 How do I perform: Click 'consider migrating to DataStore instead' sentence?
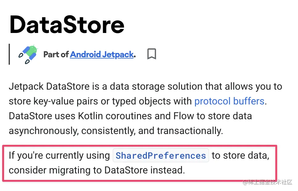(x=97, y=170)
